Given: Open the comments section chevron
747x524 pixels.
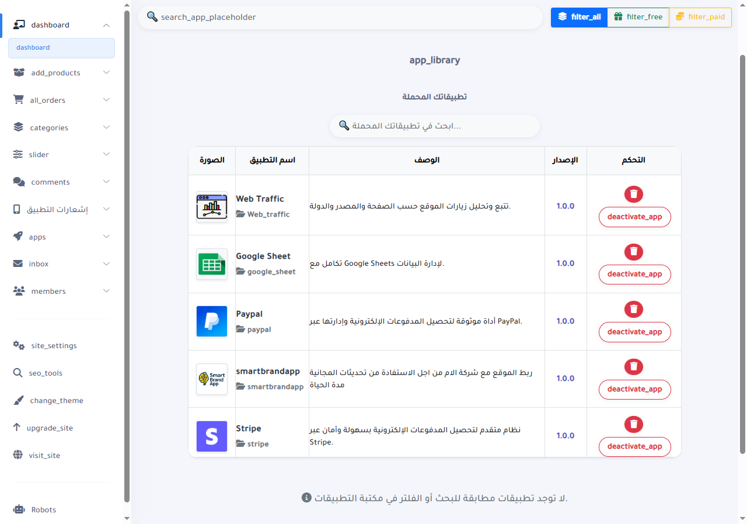Looking at the screenshot, I should (106, 181).
